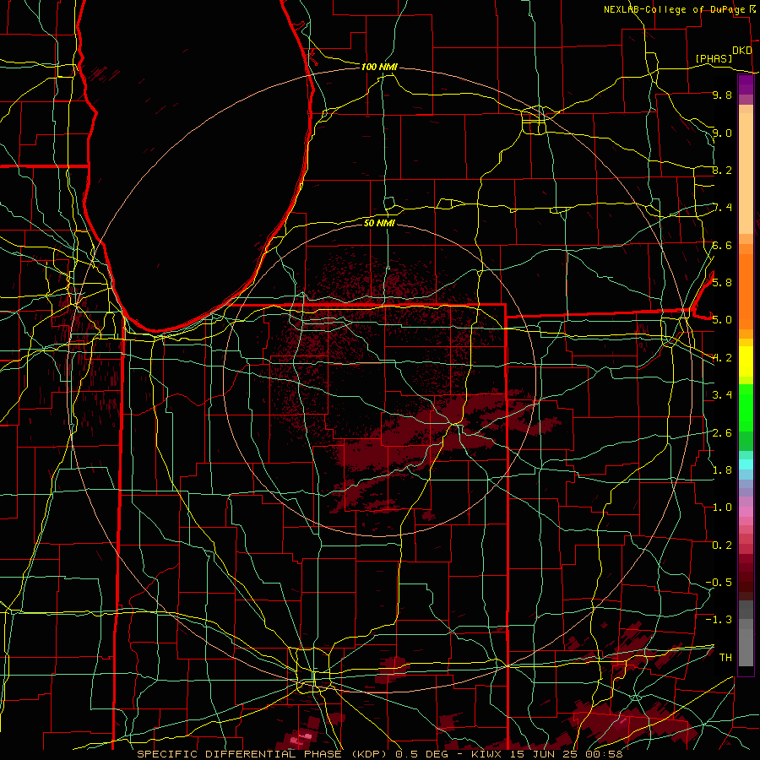Click the 3.4 scale value
This screenshot has height=760, width=760.
(x=722, y=394)
